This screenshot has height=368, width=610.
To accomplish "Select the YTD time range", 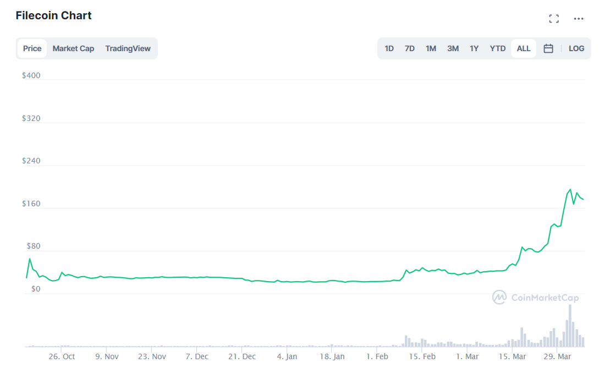I will (x=498, y=48).
